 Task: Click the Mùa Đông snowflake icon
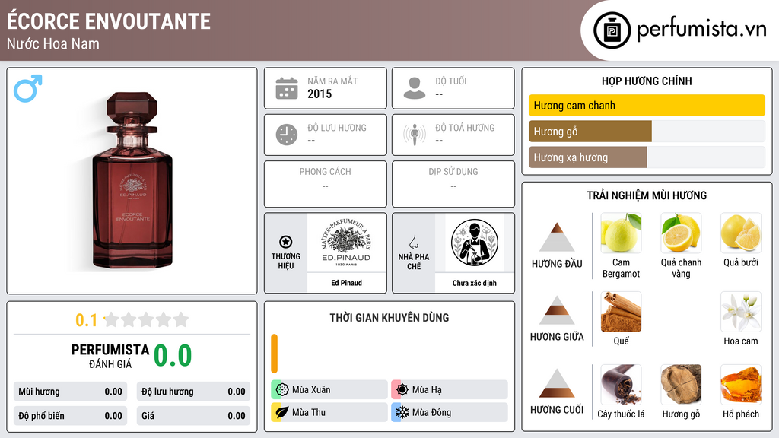coord(402,412)
